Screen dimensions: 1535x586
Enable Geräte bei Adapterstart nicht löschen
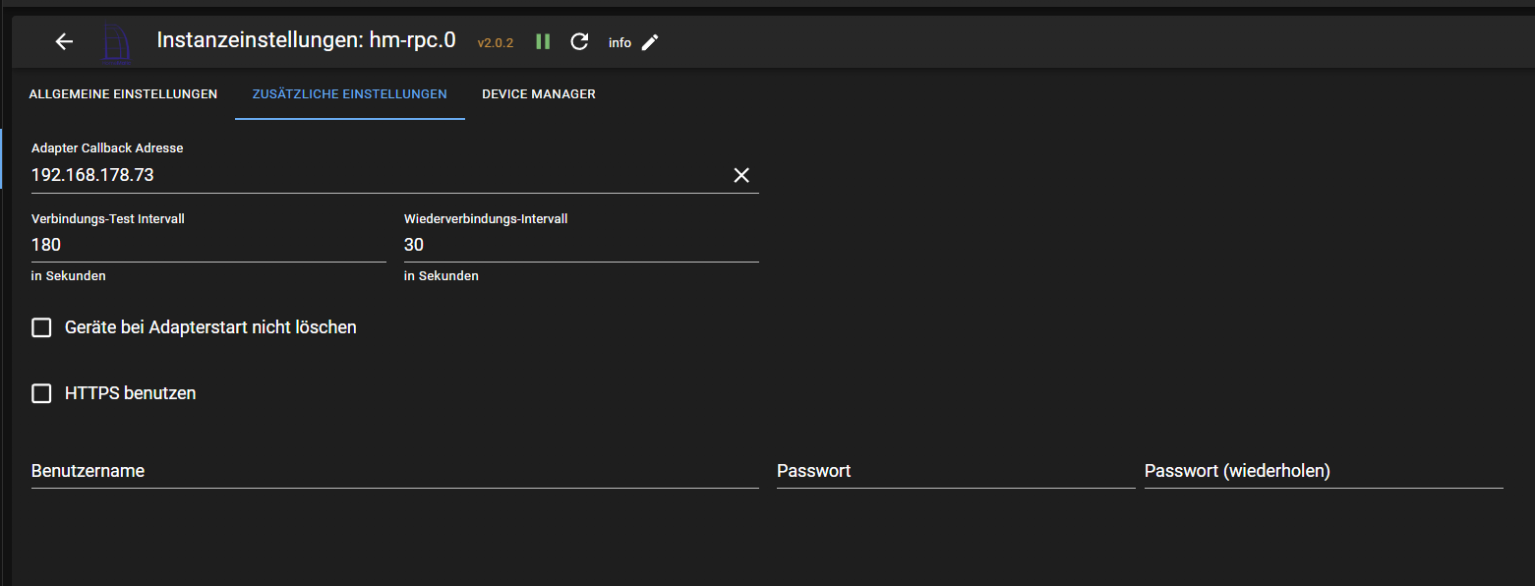coord(41,327)
